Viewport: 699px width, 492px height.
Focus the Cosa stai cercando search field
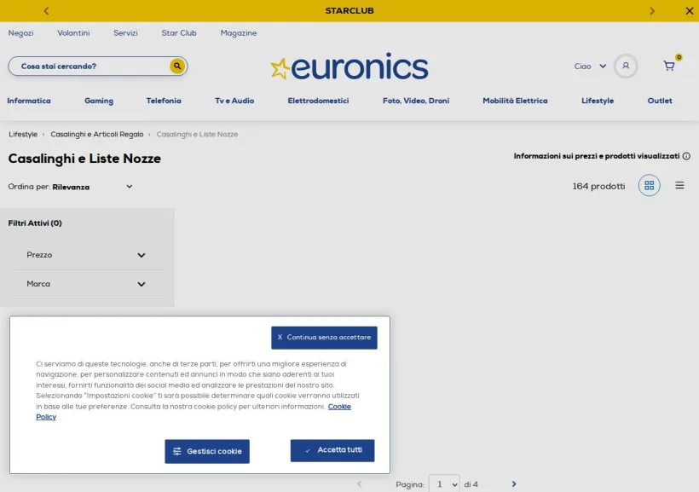[x=94, y=66]
